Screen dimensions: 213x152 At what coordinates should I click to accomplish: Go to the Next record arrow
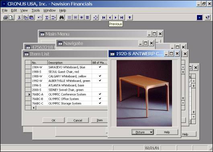point(116,17)
